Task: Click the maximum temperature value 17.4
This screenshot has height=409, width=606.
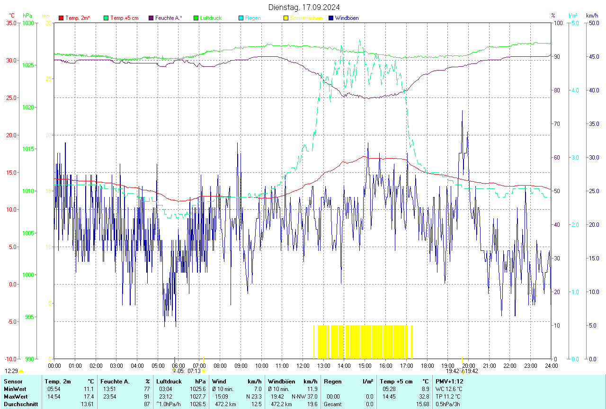Action: pyautogui.click(x=89, y=397)
